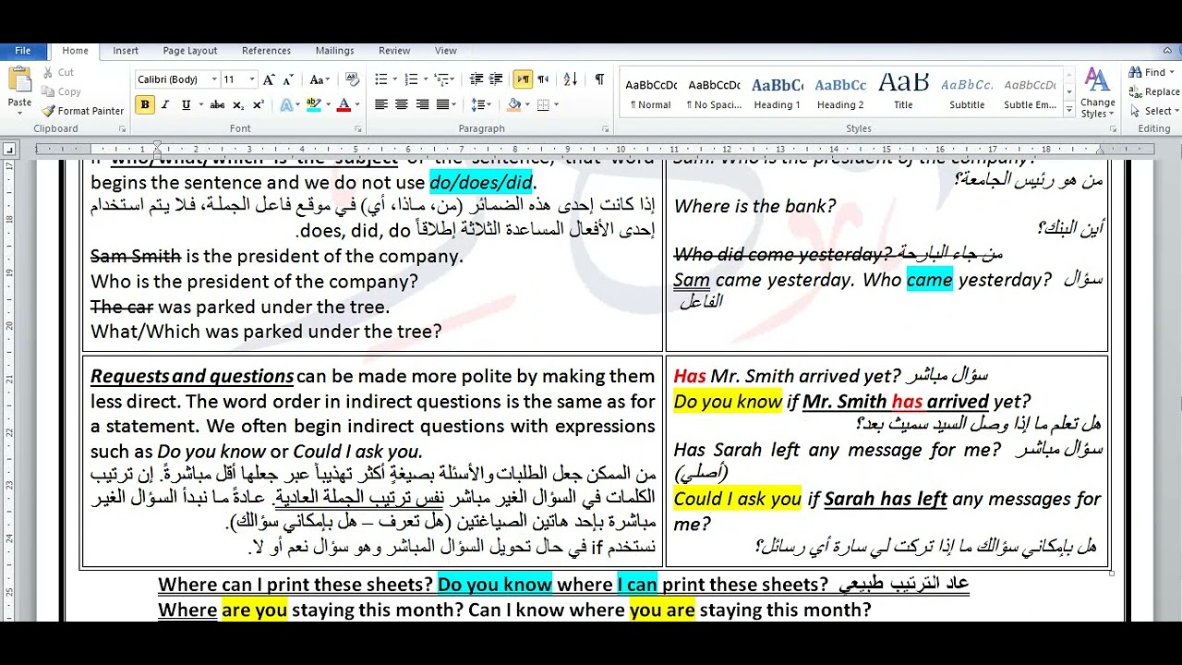Click the ruler view corner icon

(x=8, y=149)
